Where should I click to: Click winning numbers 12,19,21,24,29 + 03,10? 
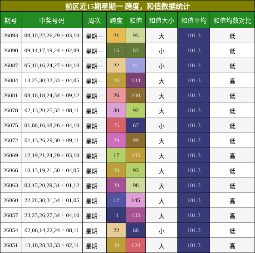pos(52,155)
